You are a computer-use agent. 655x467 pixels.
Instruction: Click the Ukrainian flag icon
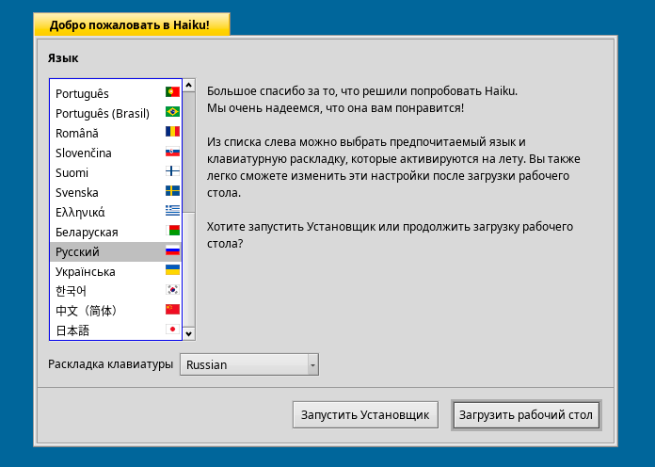pyautogui.click(x=172, y=270)
